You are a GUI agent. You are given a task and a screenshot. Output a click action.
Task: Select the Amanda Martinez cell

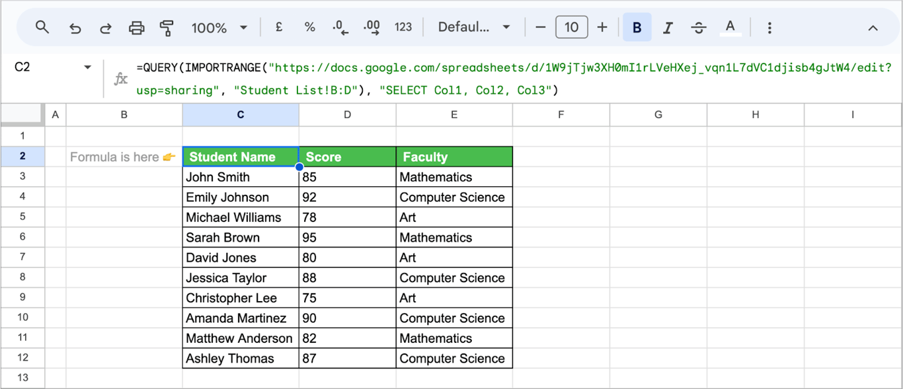[x=241, y=318]
